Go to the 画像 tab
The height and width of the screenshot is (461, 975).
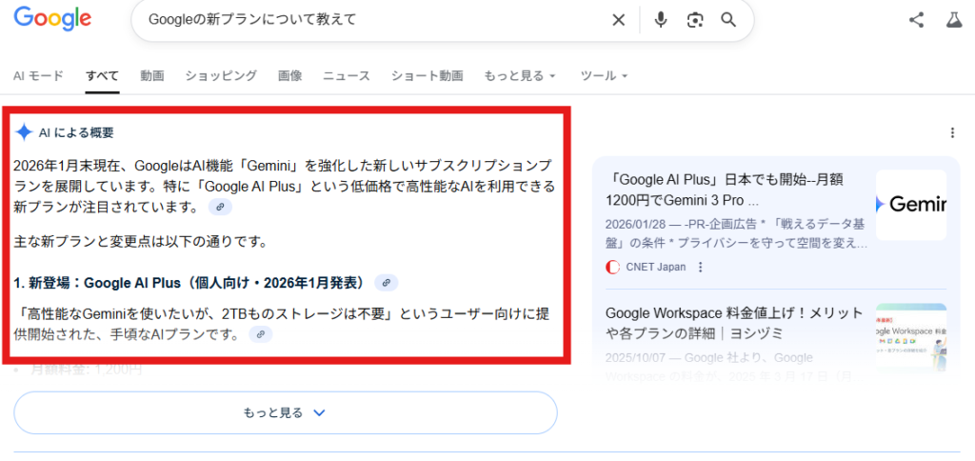[289, 75]
